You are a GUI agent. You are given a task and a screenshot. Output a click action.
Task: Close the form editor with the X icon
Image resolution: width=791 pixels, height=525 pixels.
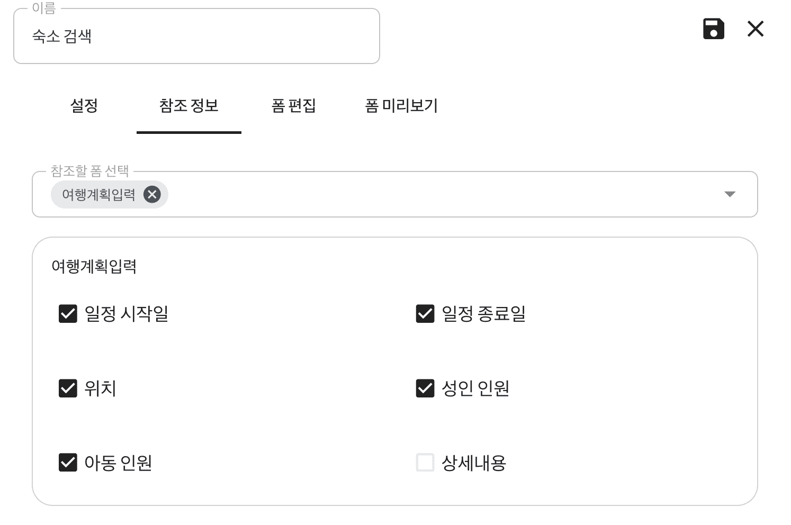point(756,29)
